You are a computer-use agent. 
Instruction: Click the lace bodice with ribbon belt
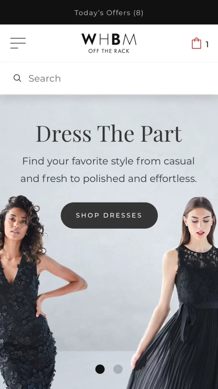tap(196, 278)
